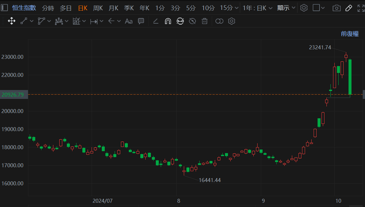Expand the shape tool options arrow

coord(49,21)
